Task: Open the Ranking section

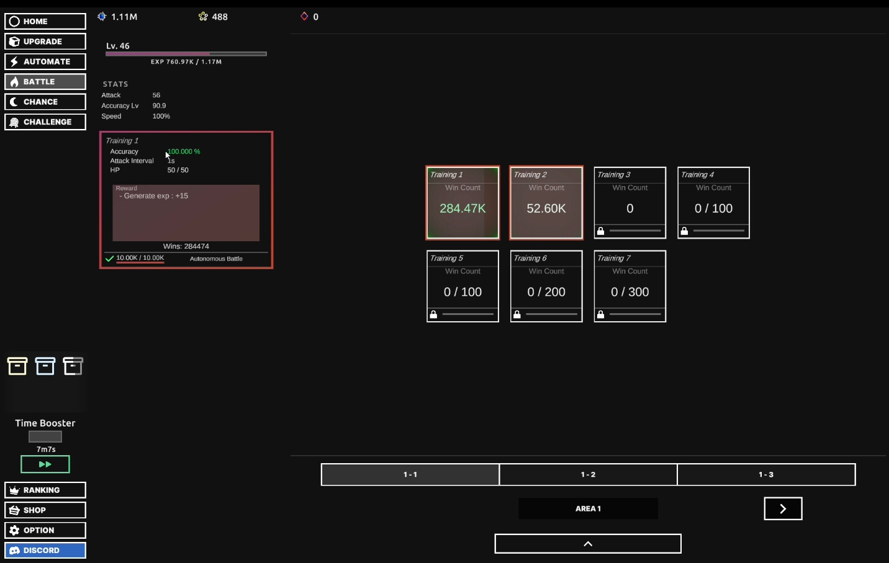Action: click(x=45, y=490)
